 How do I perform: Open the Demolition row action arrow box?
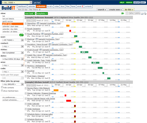49,25
